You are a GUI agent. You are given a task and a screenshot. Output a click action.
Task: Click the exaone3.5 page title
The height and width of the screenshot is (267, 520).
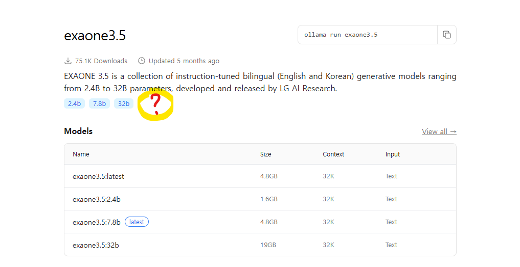tap(95, 35)
